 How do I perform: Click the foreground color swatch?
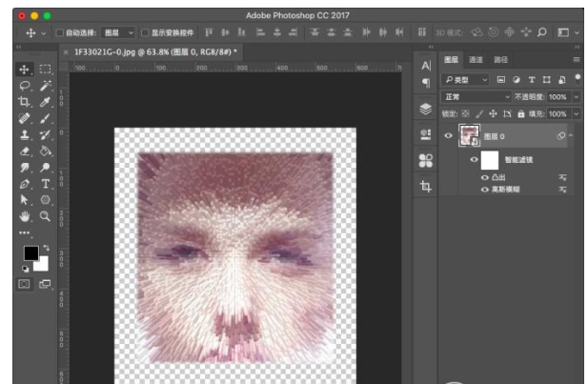click(30, 253)
